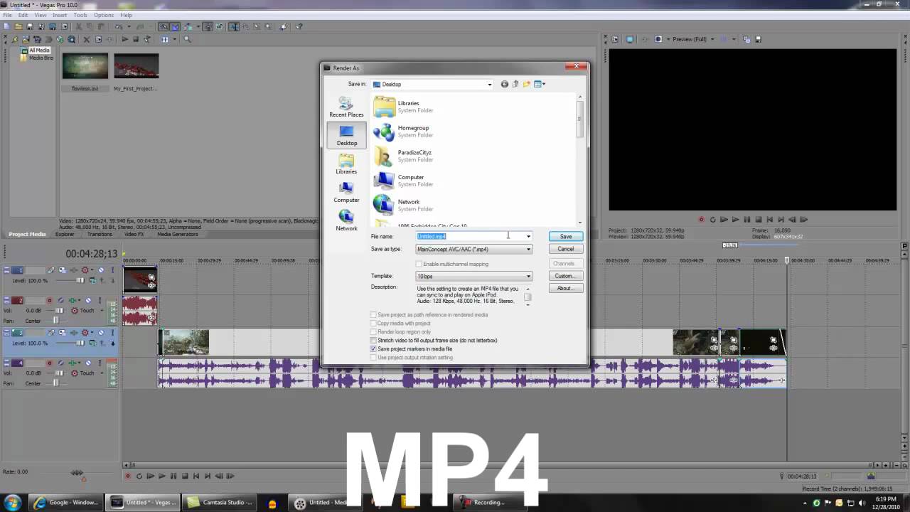Image resolution: width=910 pixels, height=512 pixels.
Task: Open File menu
Action: (x=7, y=15)
